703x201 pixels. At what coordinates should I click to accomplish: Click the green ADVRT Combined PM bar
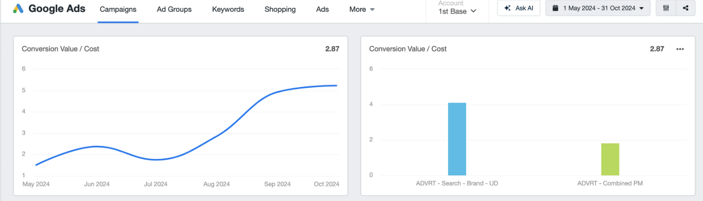[x=610, y=159]
